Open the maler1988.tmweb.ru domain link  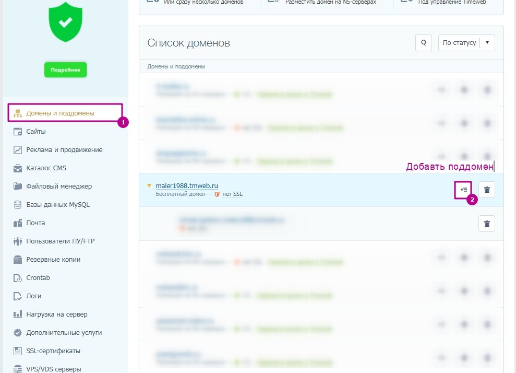(187, 186)
